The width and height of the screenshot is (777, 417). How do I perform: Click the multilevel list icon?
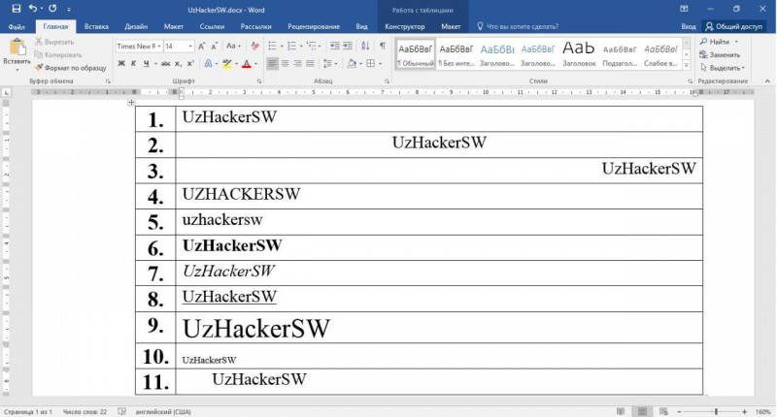pyautogui.click(x=311, y=46)
